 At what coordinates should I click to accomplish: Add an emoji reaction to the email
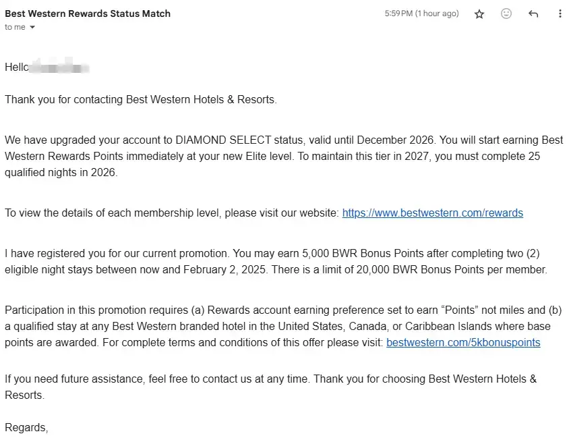click(506, 13)
